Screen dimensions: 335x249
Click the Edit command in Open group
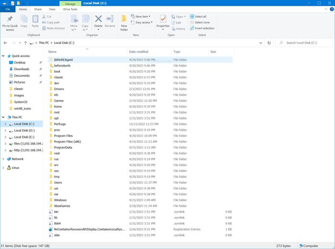point(176,23)
